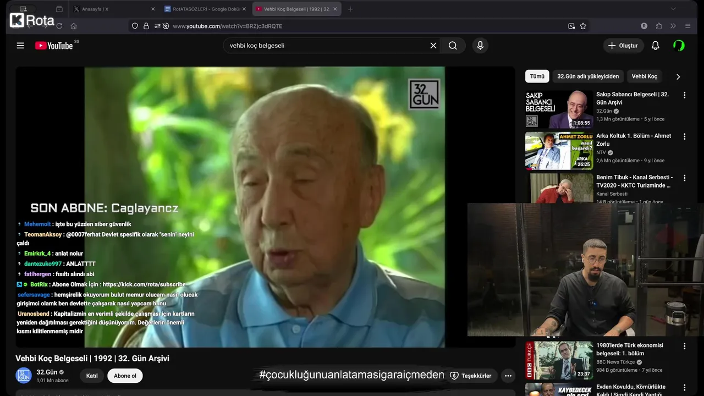This screenshot has height=396, width=704.
Task: Open the 1980'lerde Türk ekonomisi thumbnail
Action: 559,360
